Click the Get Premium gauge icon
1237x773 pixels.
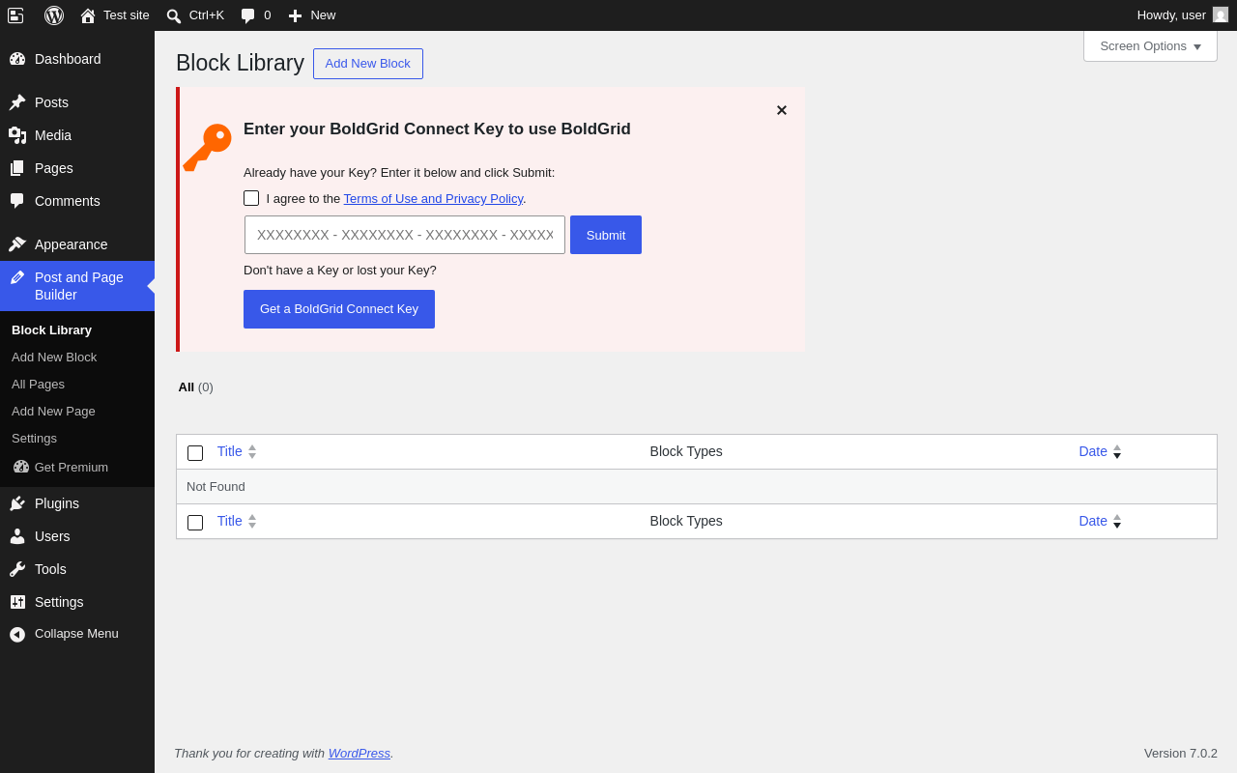[21, 467]
